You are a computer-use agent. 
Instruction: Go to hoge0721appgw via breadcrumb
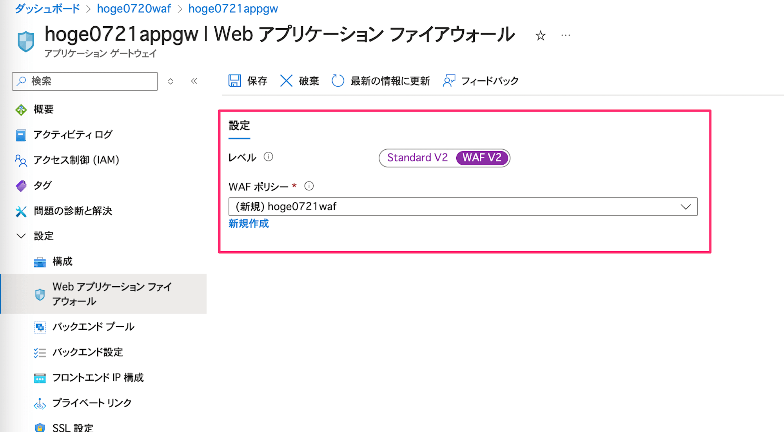coord(233,9)
